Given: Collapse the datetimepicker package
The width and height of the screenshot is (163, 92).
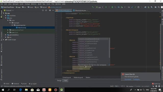Looking at the screenshot, I should click(12, 25).
